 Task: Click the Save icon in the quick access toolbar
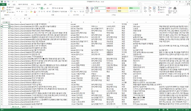(5, 1)
